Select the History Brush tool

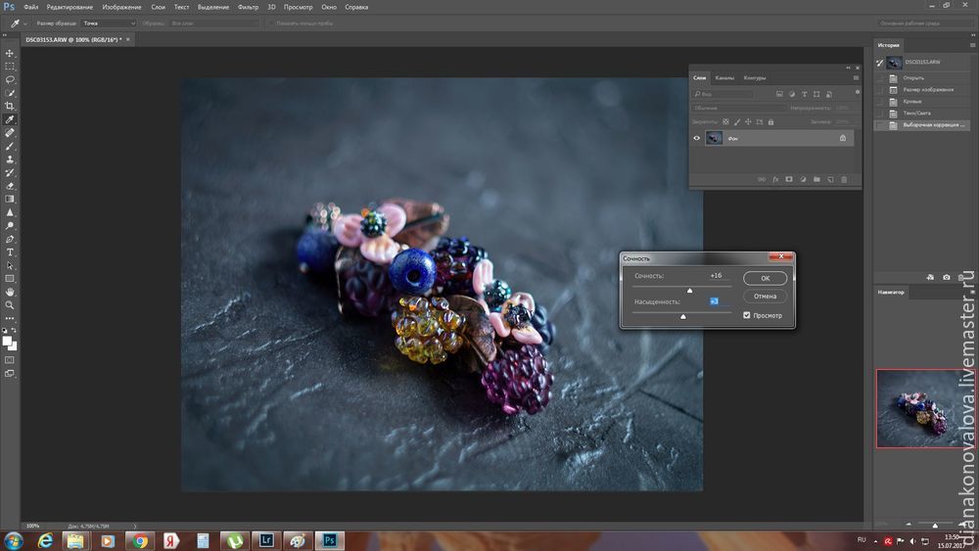pos(10,172)
